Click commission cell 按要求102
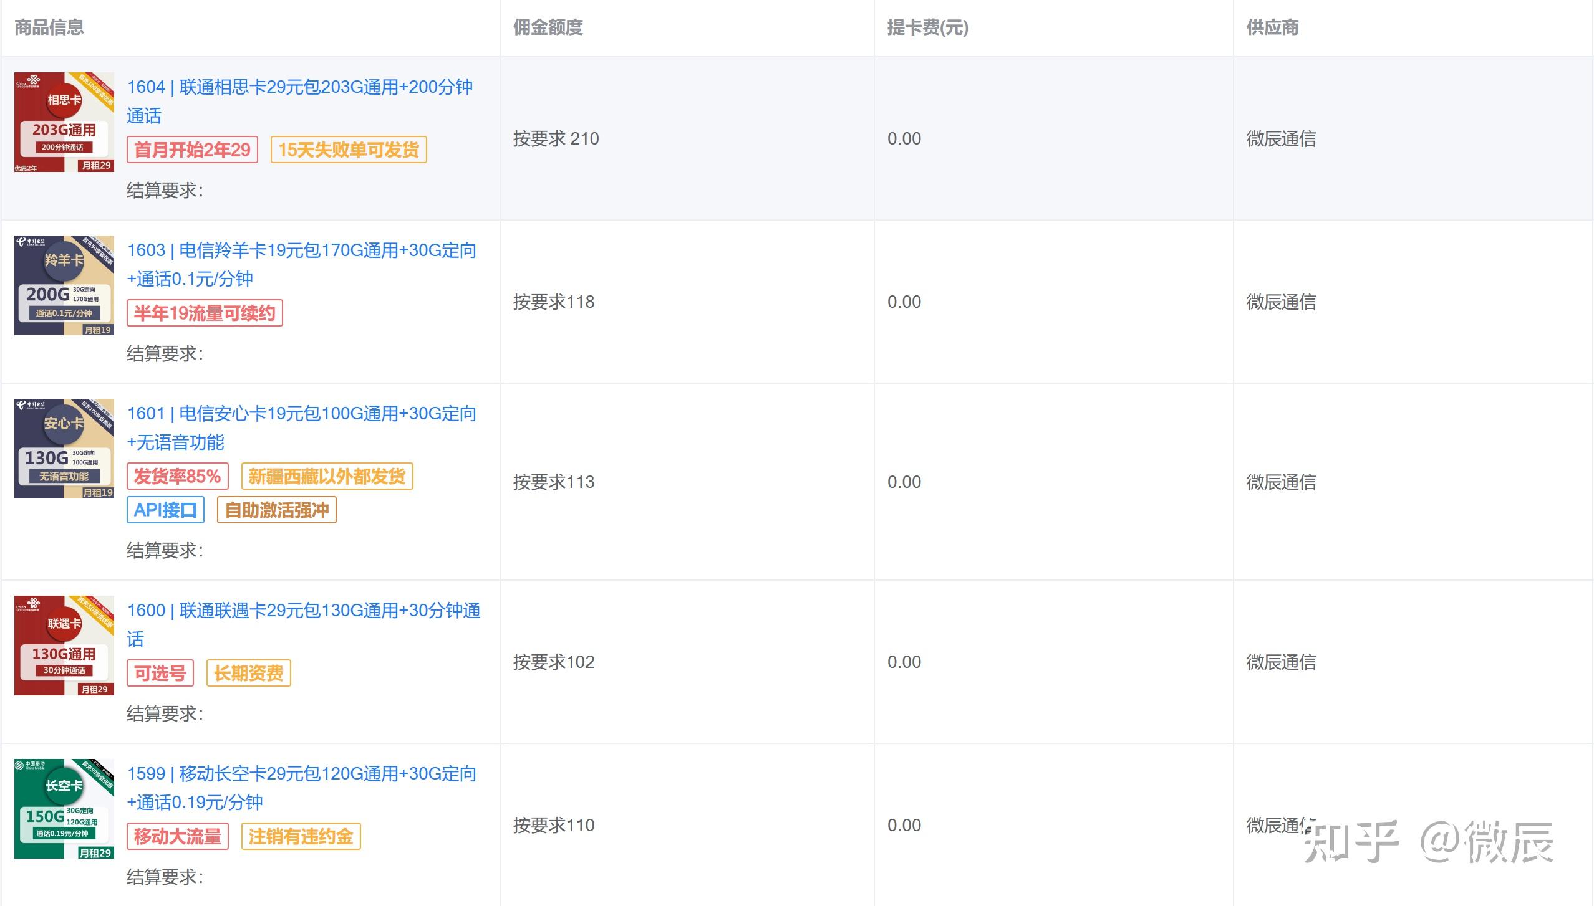 tap(554, 662)
